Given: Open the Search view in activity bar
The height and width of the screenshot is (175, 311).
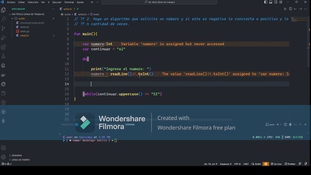Looking at the screenshot, I should (3, 19).
